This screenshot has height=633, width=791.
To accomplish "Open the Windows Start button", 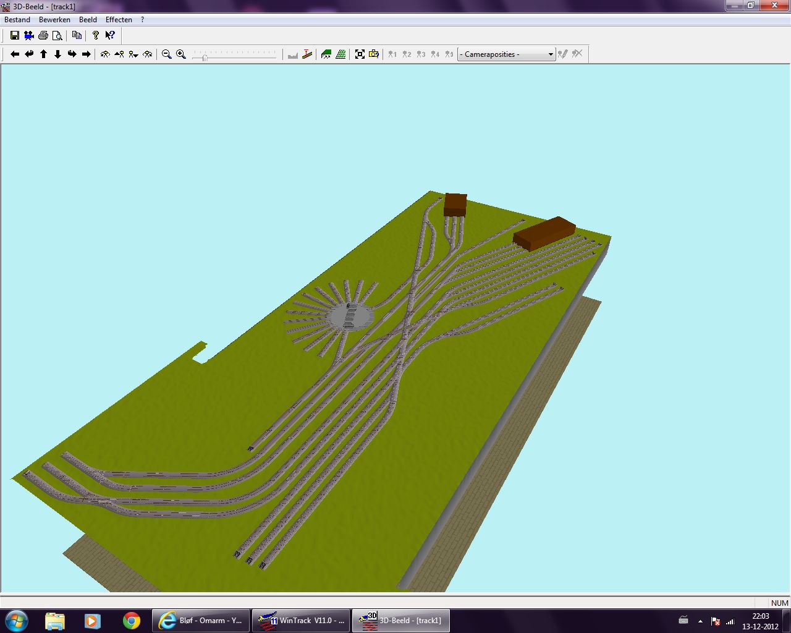I will 17,621.
